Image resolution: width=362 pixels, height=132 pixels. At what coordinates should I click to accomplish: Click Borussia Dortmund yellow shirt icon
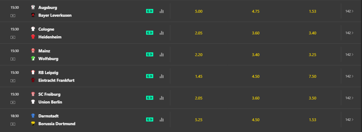(33, 123)
